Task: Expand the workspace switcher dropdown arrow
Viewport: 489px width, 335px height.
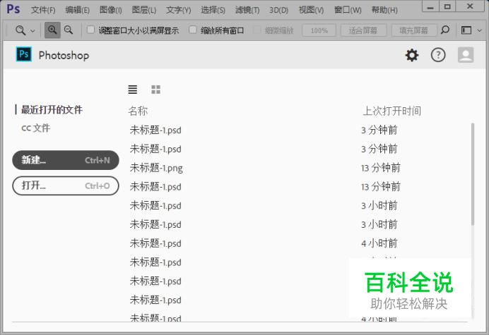Action: (480, 30)
